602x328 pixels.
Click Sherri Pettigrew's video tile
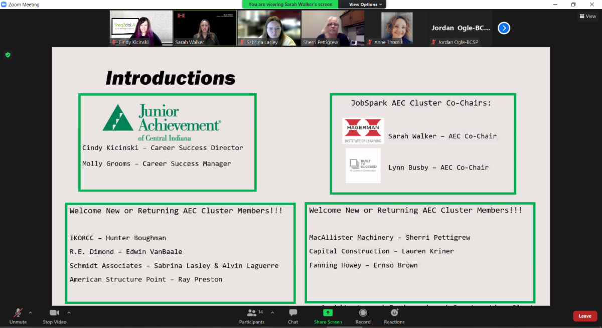(x=333, y=29)
